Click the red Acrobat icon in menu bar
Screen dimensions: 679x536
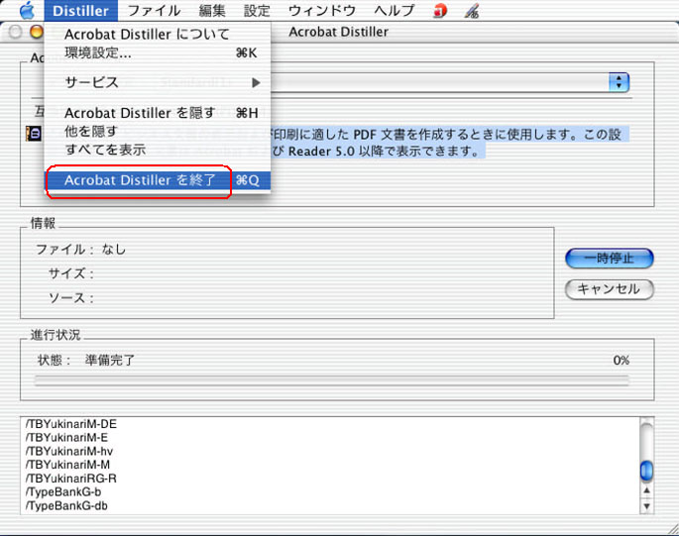coord(440,11)
